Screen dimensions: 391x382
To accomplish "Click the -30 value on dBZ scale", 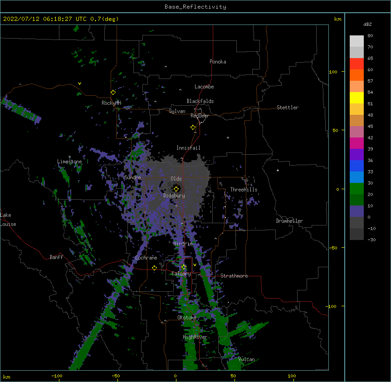I will click(x=371, y=240).
